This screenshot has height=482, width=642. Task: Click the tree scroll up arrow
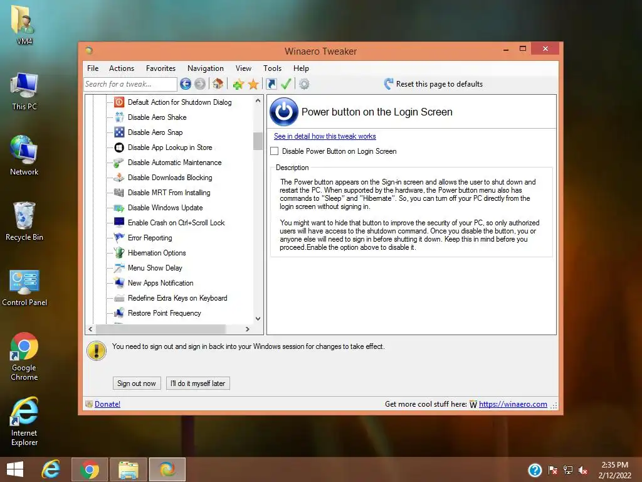(x=258, y=100)
